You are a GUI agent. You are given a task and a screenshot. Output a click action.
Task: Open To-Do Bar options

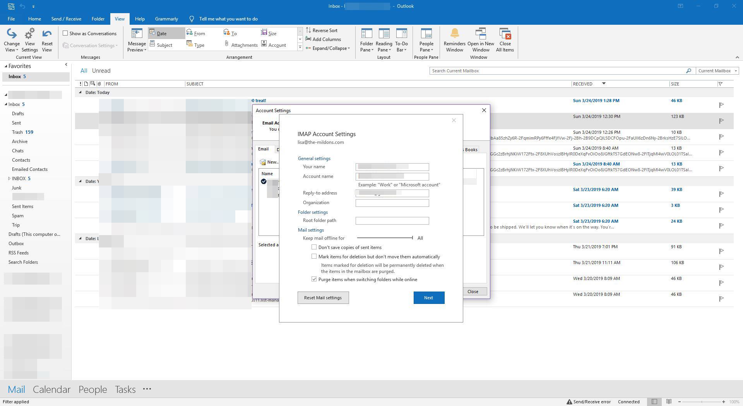click(401, 40)
